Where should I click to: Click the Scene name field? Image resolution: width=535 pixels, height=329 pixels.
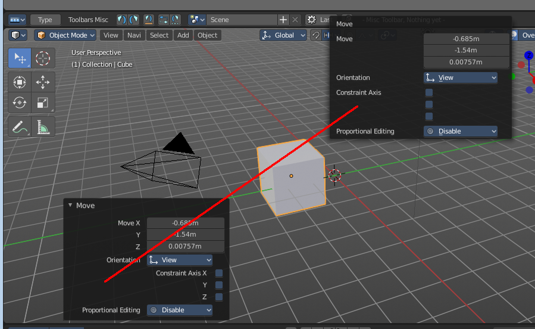coord(242,20)
